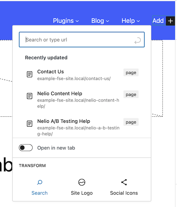The height and width of the screenshot is (207, 177).
Task: Select the Help navigation item
Action: click(x=128, y=21)
